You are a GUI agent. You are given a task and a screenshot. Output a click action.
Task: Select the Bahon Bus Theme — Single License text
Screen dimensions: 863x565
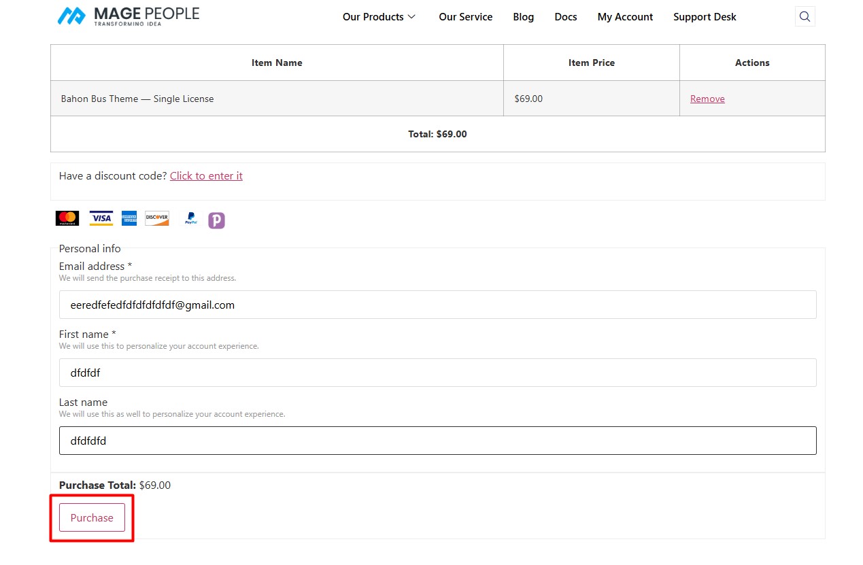click(x=137, y=99)
